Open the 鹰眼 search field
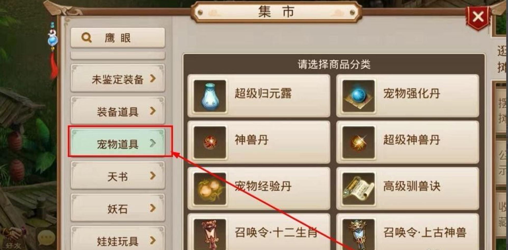Image resolution: width=508 pixels, height=250 pixels. [118, 38]
